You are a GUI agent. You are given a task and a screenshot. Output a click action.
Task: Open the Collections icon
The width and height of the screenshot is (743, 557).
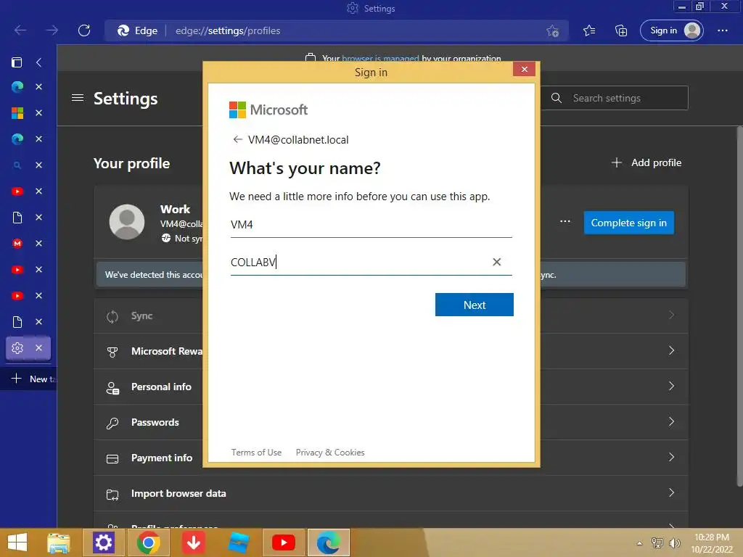tap(621, 30)
